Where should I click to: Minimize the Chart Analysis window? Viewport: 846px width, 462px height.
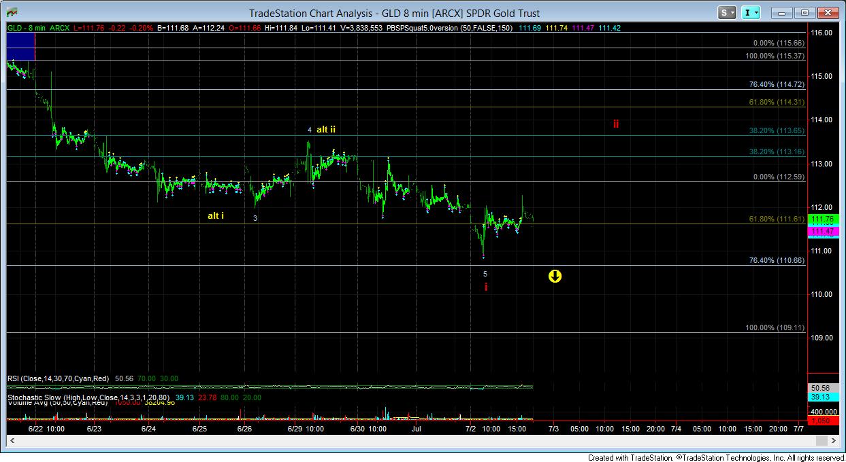tap(782, 12)
